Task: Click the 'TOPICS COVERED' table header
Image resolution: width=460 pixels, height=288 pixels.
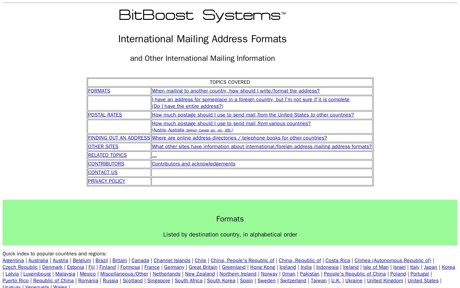Action: 230,82
